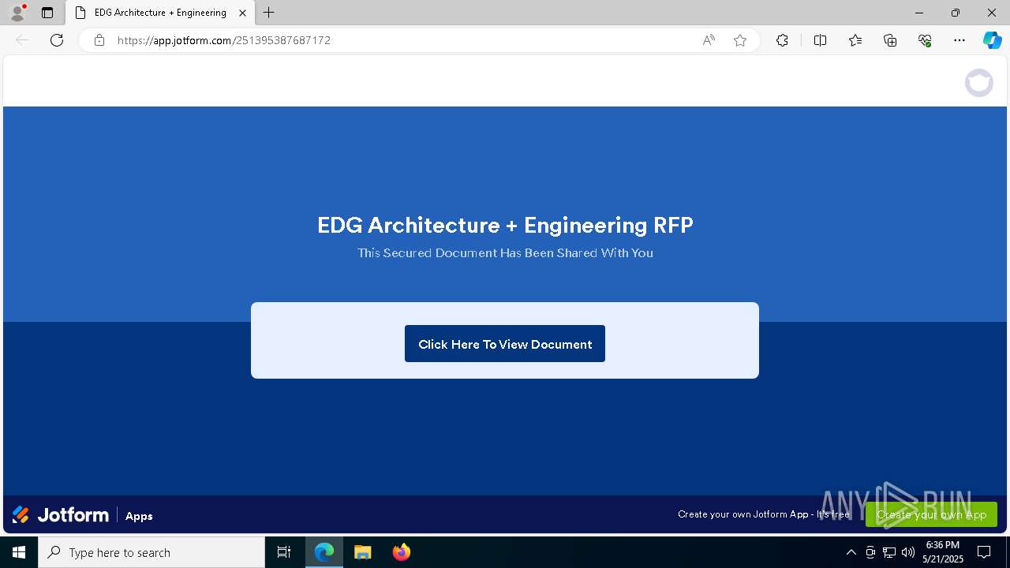This screenshot has width=1010, height=568.
Task: Show hidden system tray icons
Action: pos(851,552)
